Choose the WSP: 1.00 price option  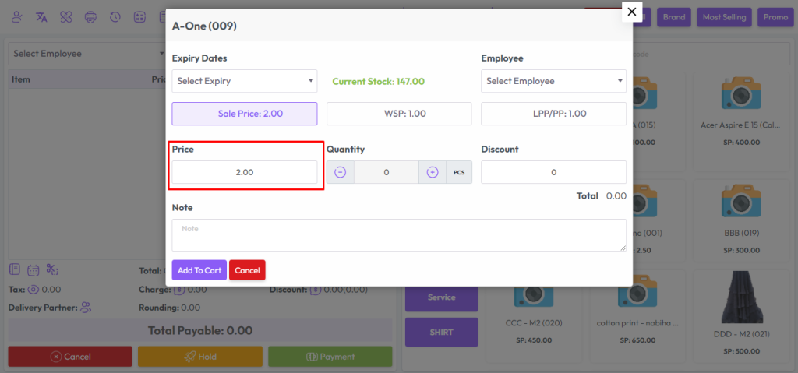click(x=398, y=114)
